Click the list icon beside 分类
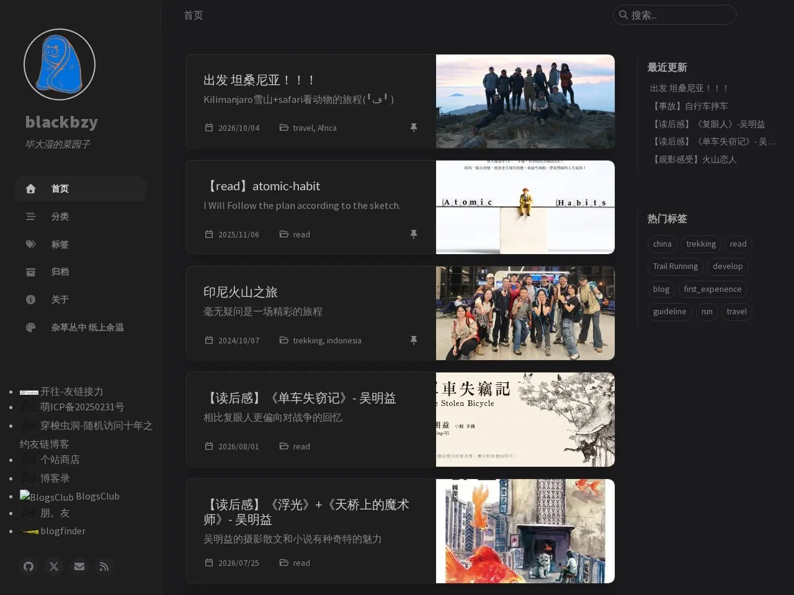This screenshot has height=595, width=794. (30, 216)
